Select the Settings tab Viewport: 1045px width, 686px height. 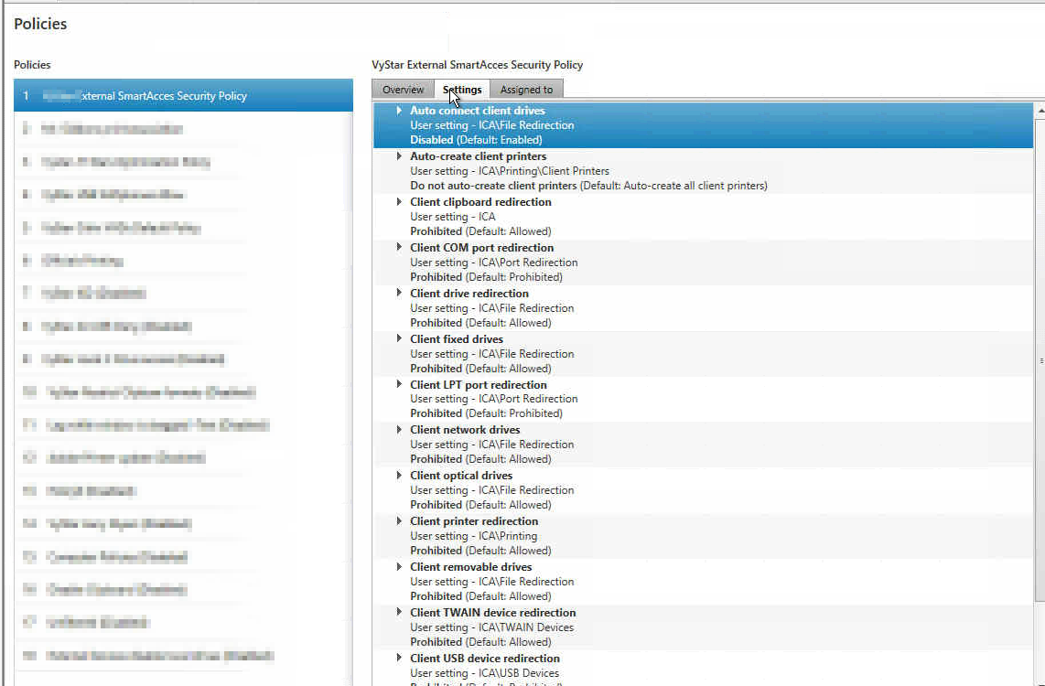(462, 90)
